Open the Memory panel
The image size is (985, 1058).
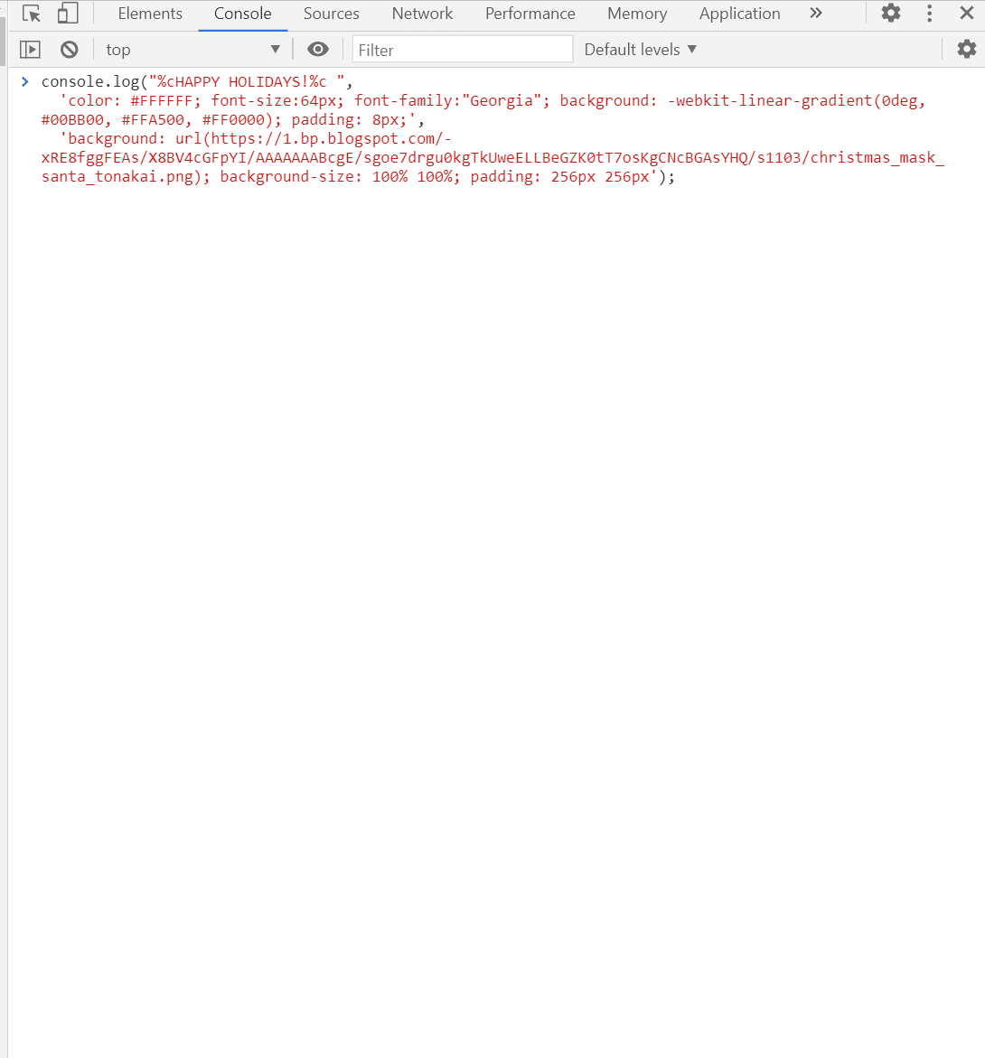[637, 14]
